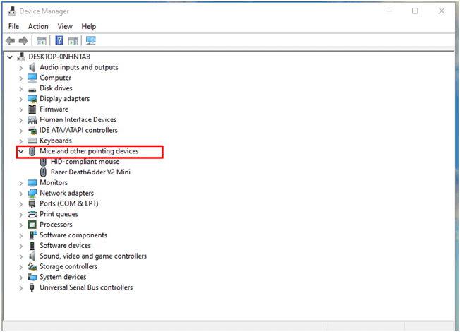This screenshot has height=332, width=460.
Task: Select the Mice and other pointing devices label
Action: (x=89, y=151)
